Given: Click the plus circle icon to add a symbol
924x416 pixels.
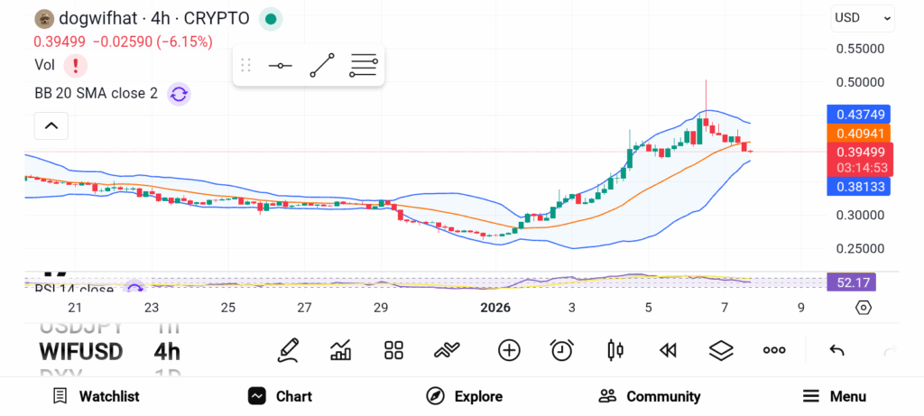Looking at the screenshot, I should click(509, 350).
